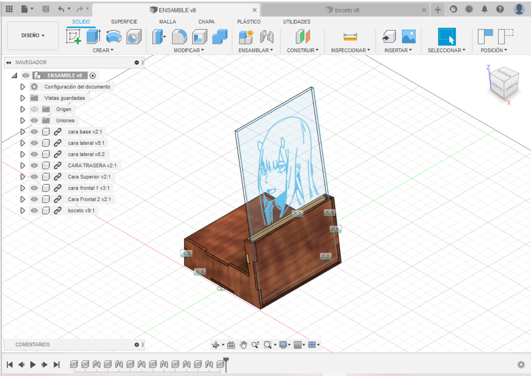531x376 pixels.
Task: Select the PLÁSTICO ribbon tab
Action: tap(249, 22)
